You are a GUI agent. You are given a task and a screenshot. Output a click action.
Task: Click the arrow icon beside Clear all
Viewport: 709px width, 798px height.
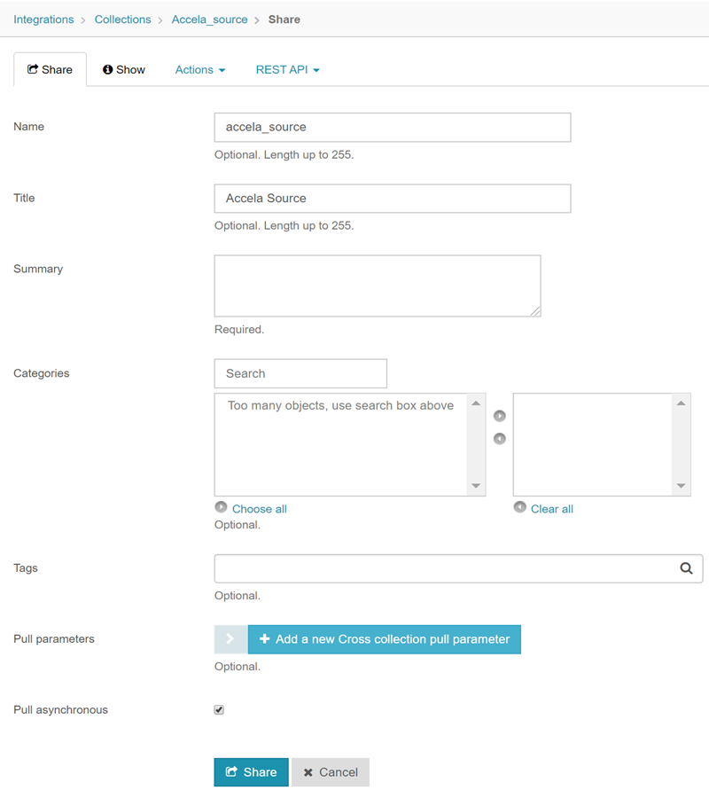(x=520, y=508)
